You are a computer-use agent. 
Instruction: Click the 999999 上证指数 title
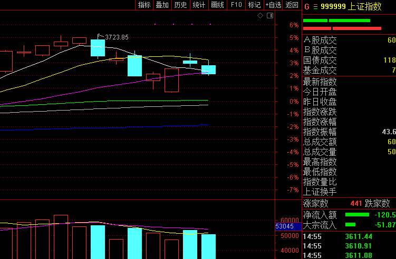click(x=351, y=6)
